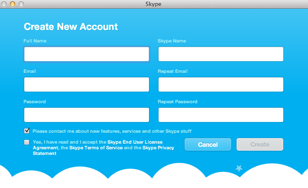Click the Repeat Email label
This screenshot has height=188, width=308.
tap(173, 71)
